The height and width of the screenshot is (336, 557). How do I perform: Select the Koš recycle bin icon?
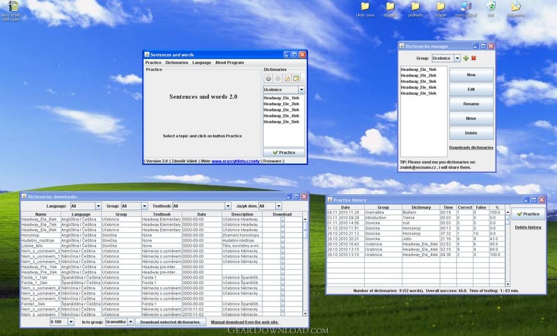click(x=491, y=9)
